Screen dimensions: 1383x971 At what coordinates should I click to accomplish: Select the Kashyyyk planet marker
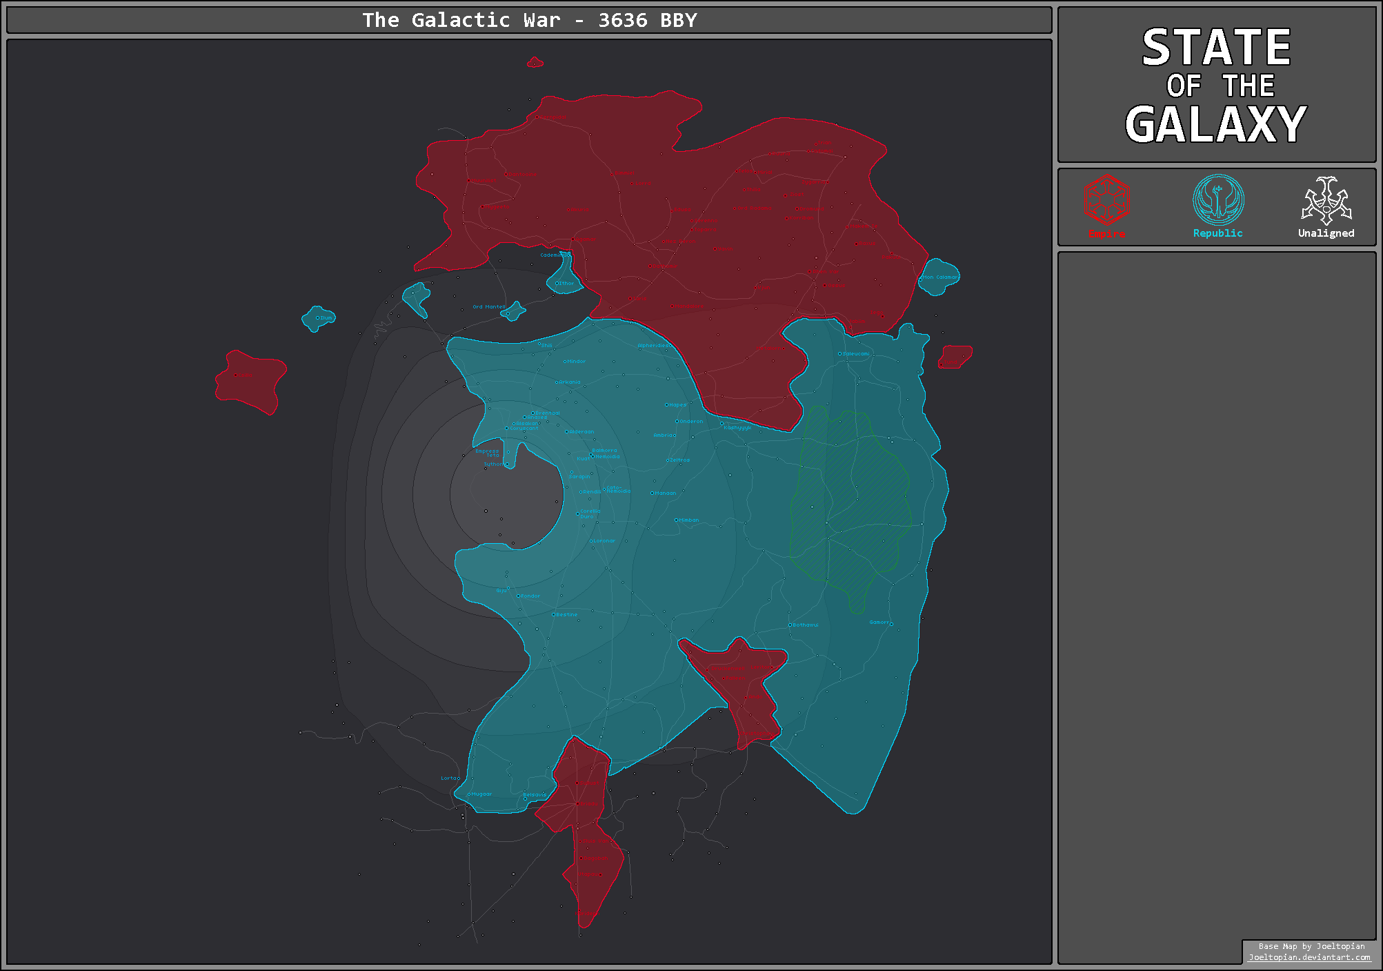coord(722,424)
